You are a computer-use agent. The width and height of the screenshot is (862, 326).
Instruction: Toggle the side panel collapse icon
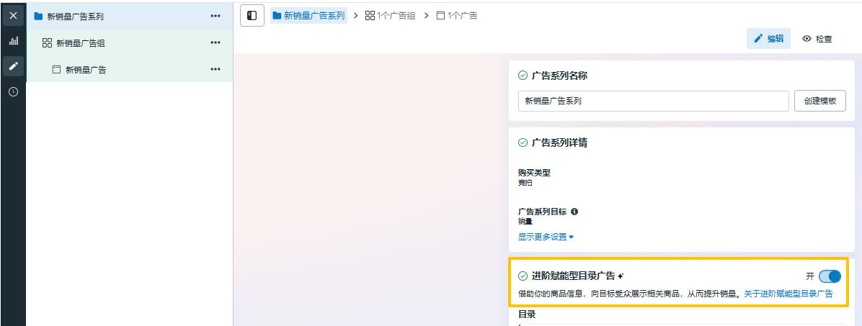(x=252, y=15)
